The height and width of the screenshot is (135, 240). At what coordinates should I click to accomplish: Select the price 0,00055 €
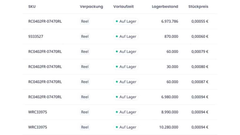[x=200, y=21]
